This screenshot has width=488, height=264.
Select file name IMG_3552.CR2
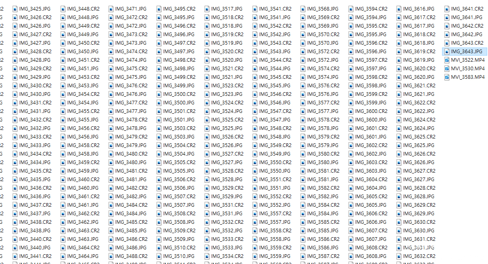pyautogui.click(x=275, y=196)
